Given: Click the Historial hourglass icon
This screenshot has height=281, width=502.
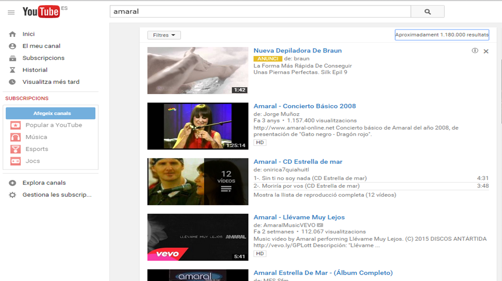Looking at the screenshot, I should point(12,70).
